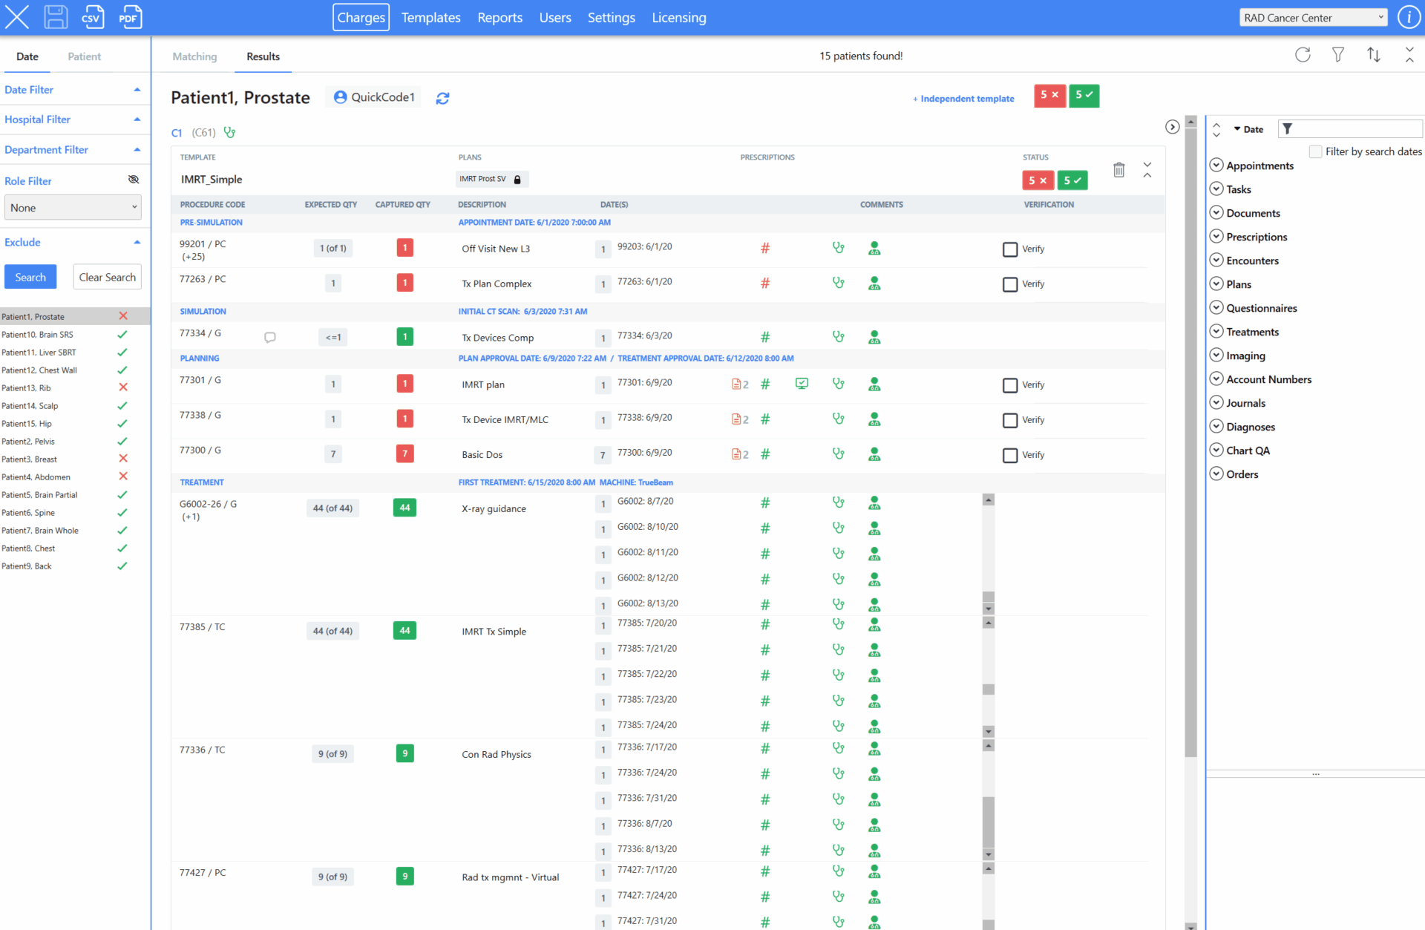Click the filter icon in right panel search box

pyautogui.click(x=1288, y=129)
